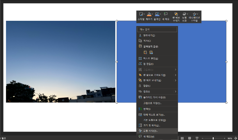
Task: Choose 잘라내기 scissors item
Action: coord(157,35)
